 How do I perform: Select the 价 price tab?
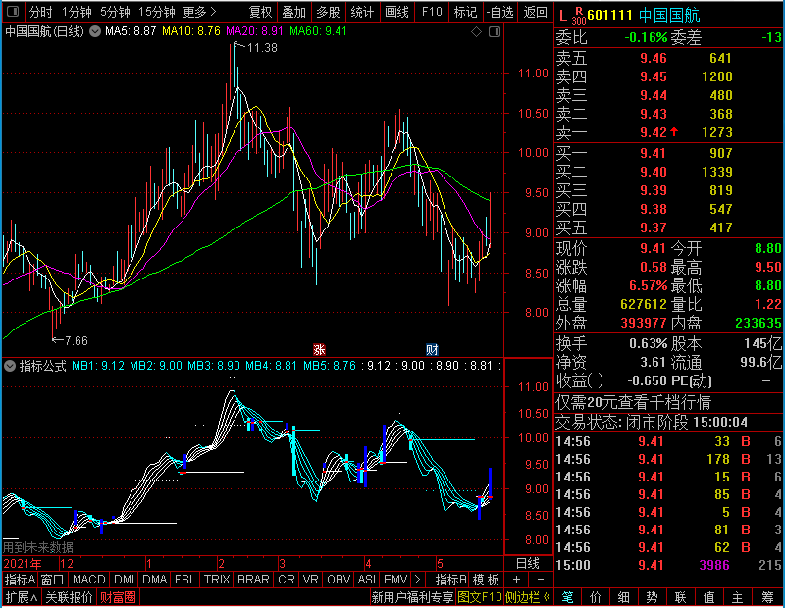pyautogui.click(x=596, y=597)
